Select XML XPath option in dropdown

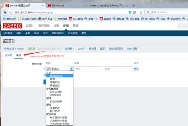[59, 92]
